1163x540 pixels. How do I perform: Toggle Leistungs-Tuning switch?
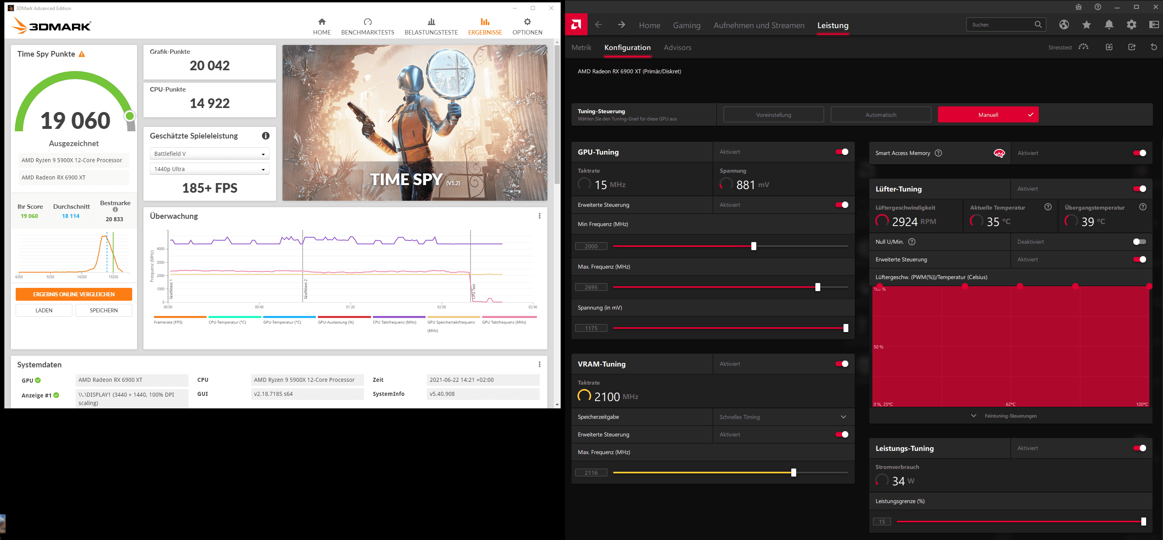(x=1140, y=448)
